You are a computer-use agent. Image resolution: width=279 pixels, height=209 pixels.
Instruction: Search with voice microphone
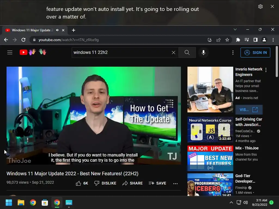click(x=204, y=53)
